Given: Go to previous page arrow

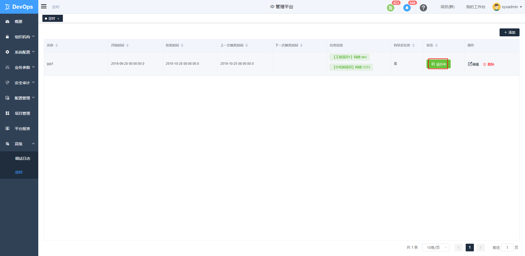Looking at the screenshot, I should (x=459, y=248).
